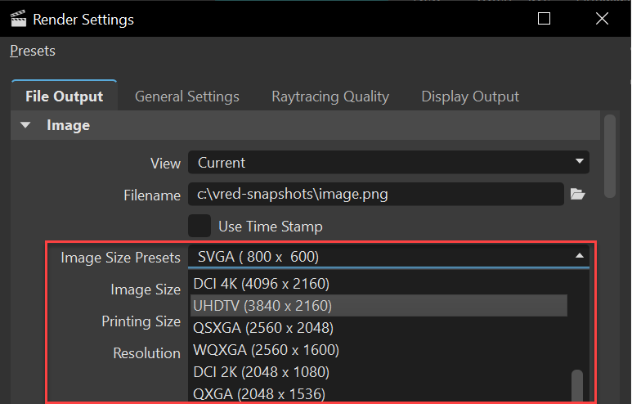Switch to the General Settings tab
The height and width of the screenshot is (404, 632).
pyautogui.click(x=187, y=97)
